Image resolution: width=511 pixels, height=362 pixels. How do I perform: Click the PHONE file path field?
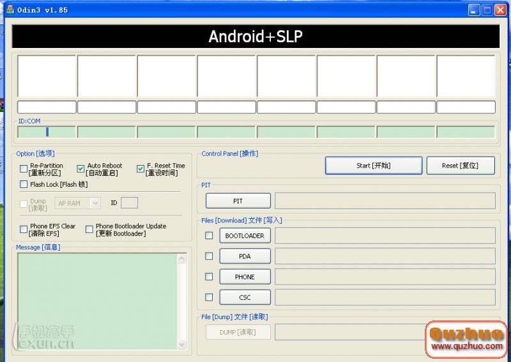coord(385,276)
